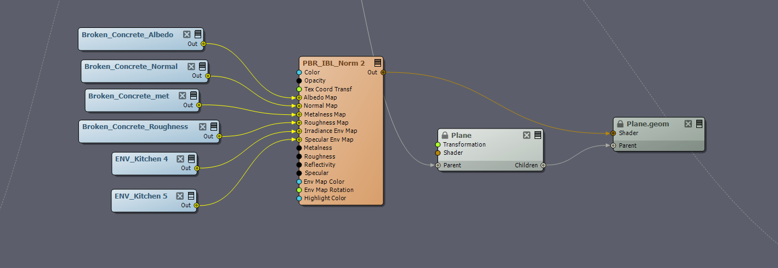
Task: Delete the Plane node with its X icon
Action: coord(527,135)
